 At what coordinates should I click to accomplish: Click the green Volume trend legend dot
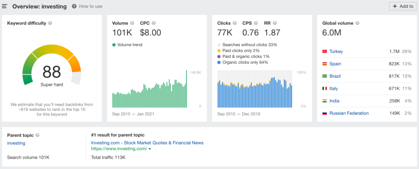[114, 45]
